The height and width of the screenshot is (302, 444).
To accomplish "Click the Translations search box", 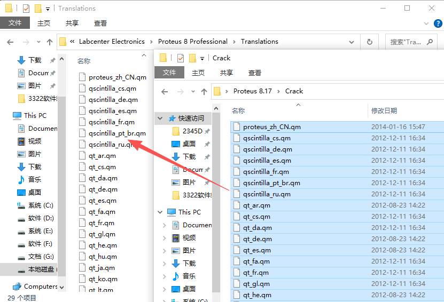I will 411,42.
